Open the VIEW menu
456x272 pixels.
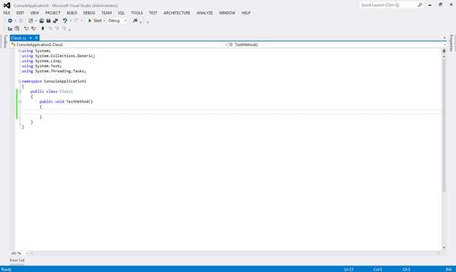click(x=34, y=13)
